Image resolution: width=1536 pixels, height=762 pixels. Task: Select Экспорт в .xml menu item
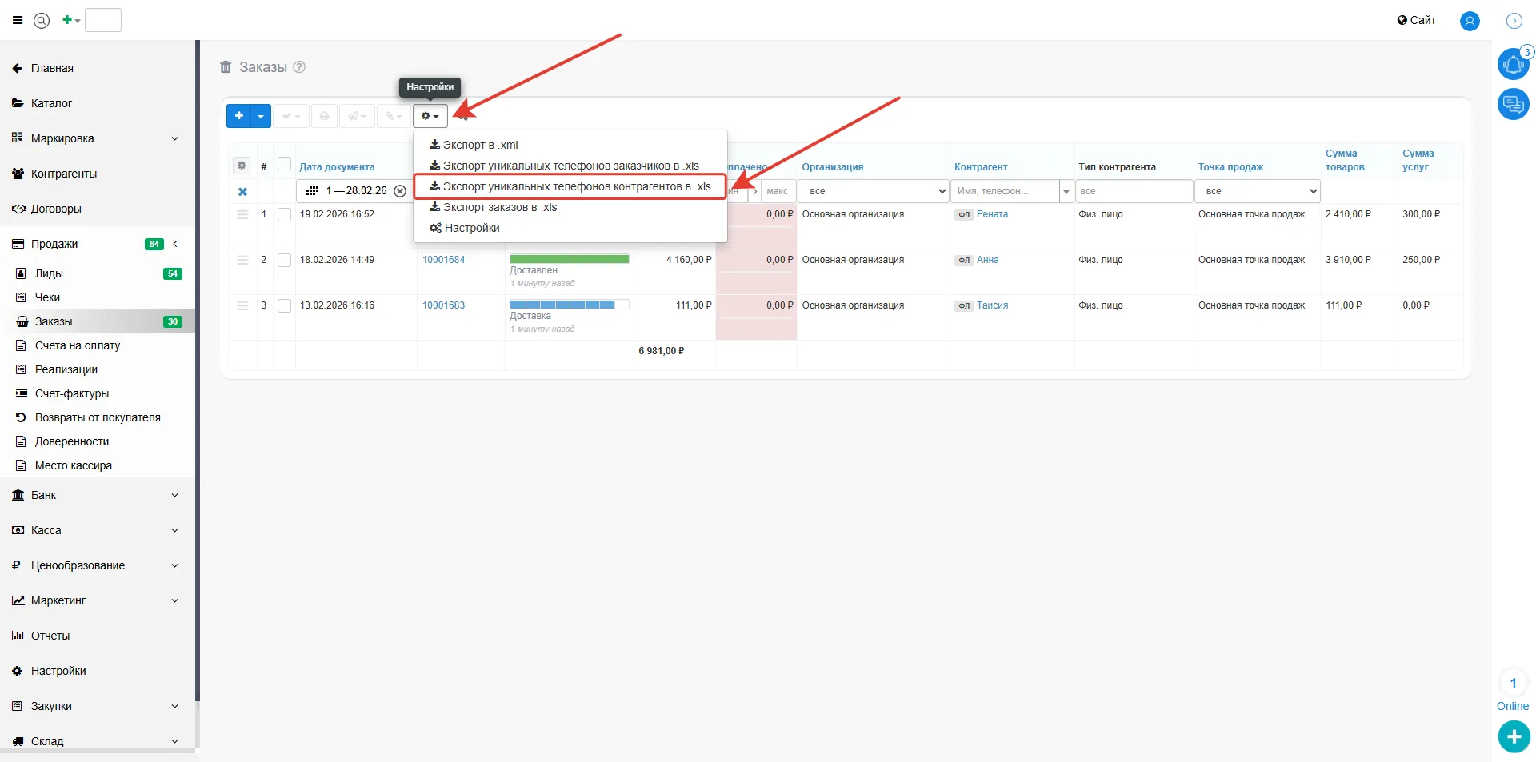480,145
